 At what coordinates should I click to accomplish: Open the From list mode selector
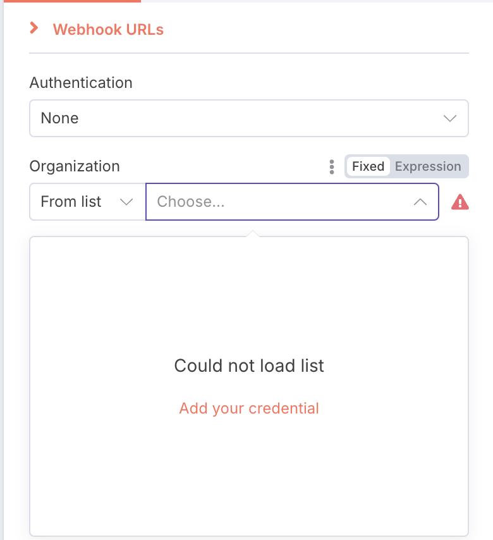(87, 202)
